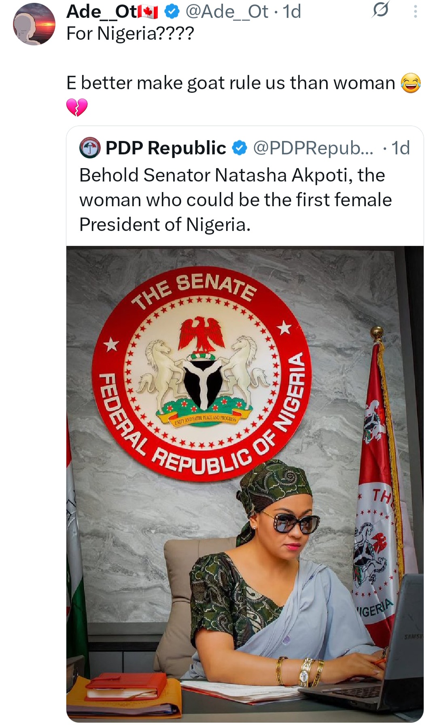This screenshot has width=437, height=725.
Task: Click the @PDPRepub... handle
Action: click(x=313, y=148)
